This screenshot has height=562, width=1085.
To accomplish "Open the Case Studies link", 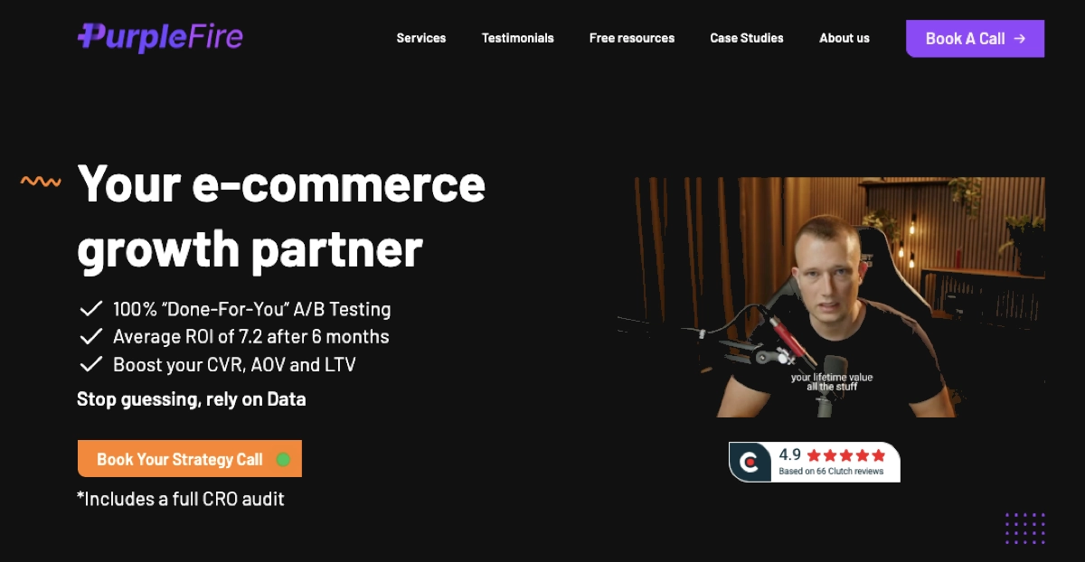I will pos(747,38).
